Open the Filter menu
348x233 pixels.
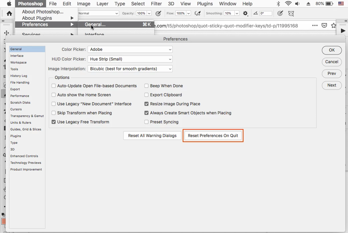[156, 4]
